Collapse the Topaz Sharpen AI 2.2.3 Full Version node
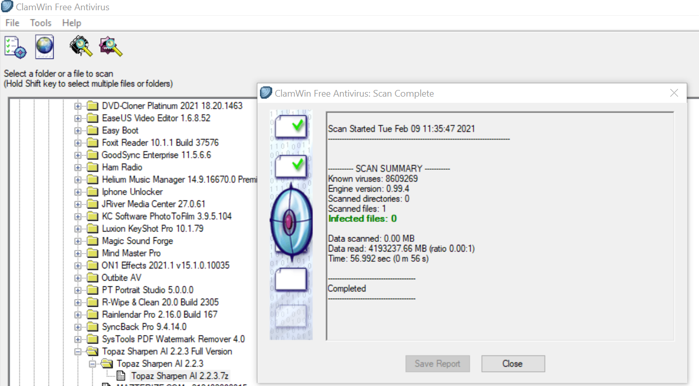The height and width of the screenshot is (386, 699). tap(78, 351)
